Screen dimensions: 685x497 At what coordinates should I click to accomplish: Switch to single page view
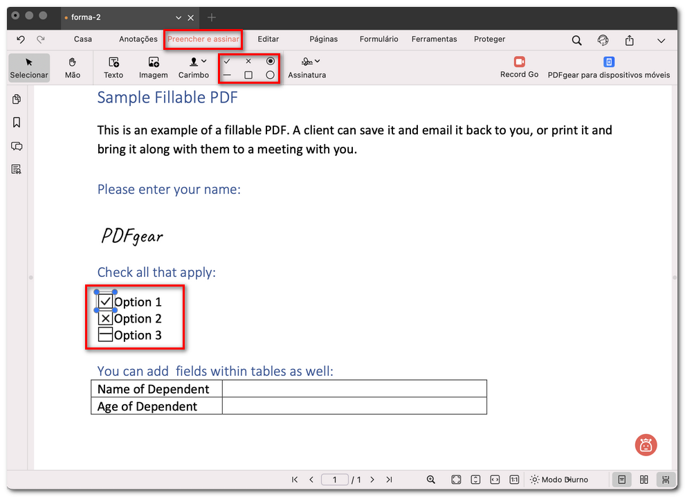(x=621, y=480)
